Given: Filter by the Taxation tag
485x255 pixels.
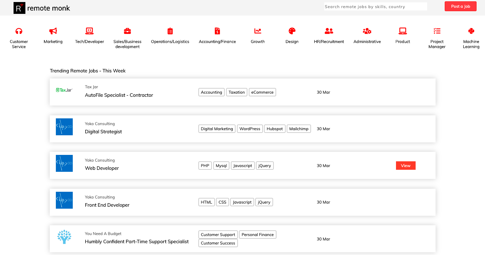Looking at the screenshot, I should tap(237, 92).
